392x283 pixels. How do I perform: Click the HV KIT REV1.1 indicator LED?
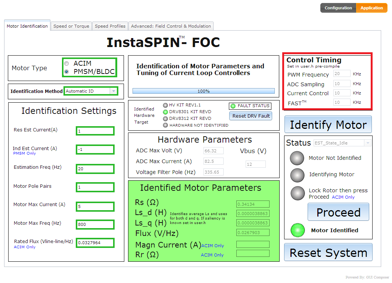click(x=165, y=105)
